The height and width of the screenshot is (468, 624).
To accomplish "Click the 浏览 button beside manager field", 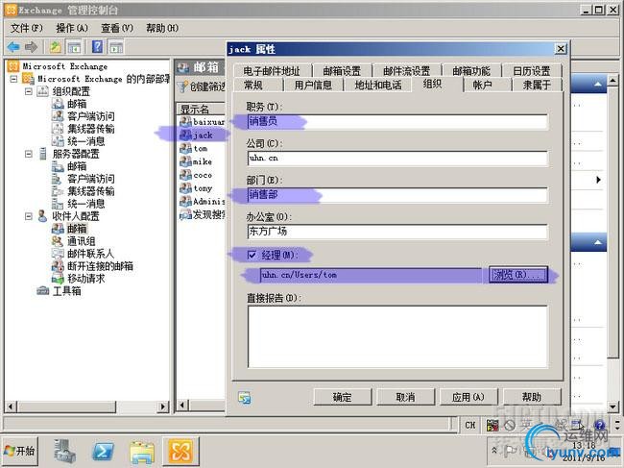I will tap(518, 275).
